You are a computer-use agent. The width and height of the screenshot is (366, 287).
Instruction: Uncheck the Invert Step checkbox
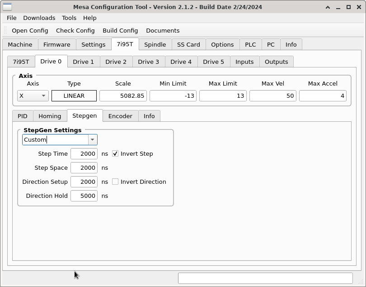pos(115,153)
